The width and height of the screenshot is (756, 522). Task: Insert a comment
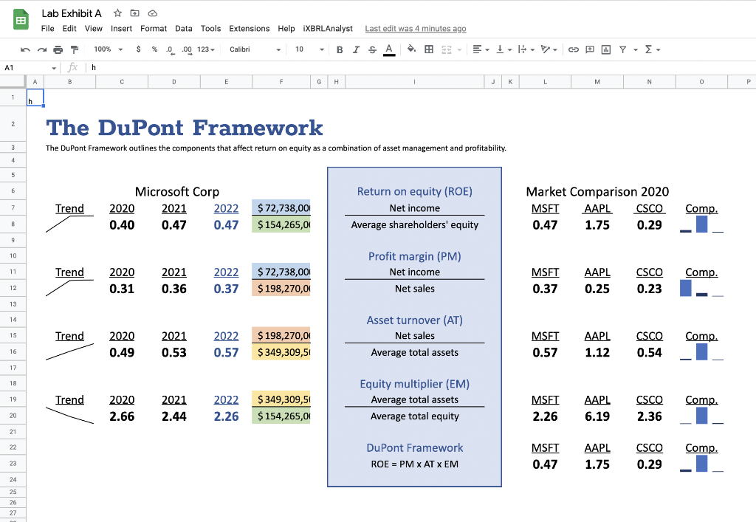tap(590, 49)
